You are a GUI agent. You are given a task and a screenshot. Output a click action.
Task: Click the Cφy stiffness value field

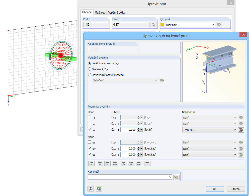(129, 149)
